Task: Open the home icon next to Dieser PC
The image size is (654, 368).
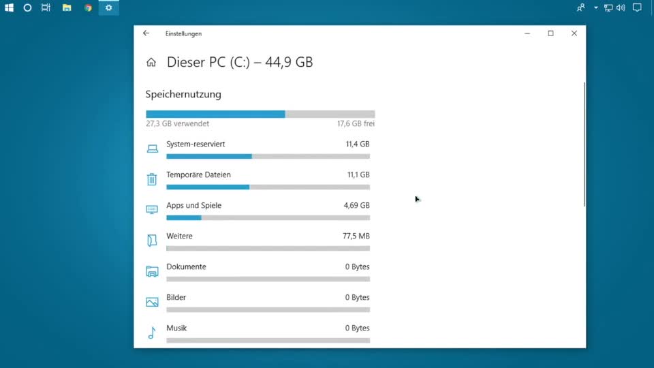Action: (151, 62)
